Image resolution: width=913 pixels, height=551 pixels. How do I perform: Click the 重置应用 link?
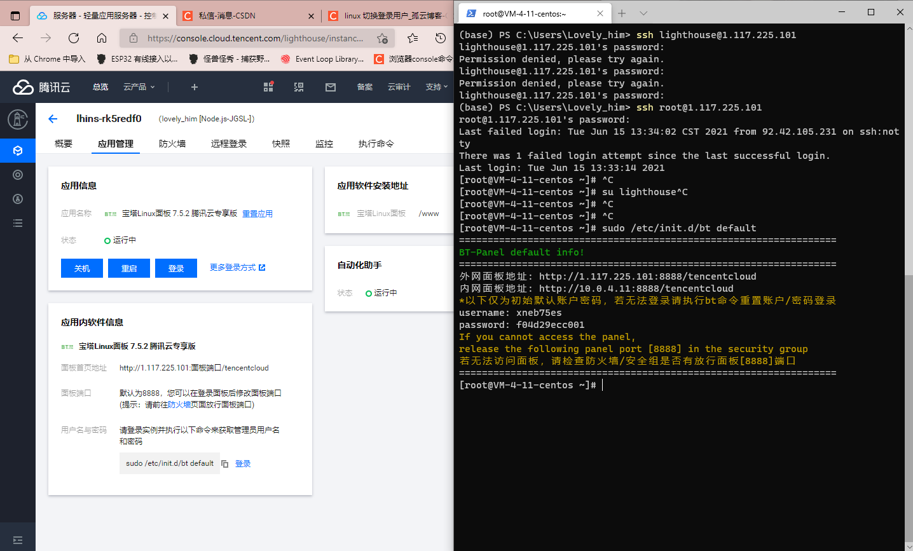pos(257,214)
